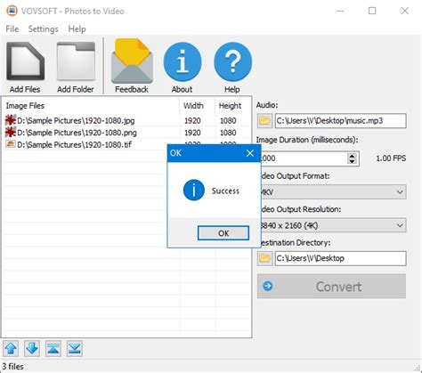Click the Add Files toolbar icon
422x373 pixels.
coord(25,61)
